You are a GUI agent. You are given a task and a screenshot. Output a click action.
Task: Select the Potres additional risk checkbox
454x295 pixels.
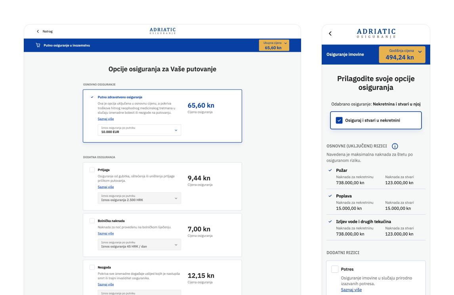335,269
